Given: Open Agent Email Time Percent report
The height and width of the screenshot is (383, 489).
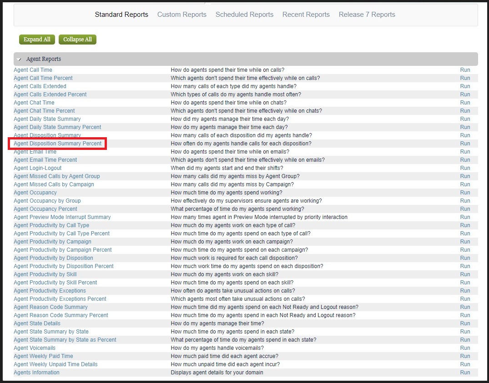Looking at the screenshot, I should (x=45, y=160).
